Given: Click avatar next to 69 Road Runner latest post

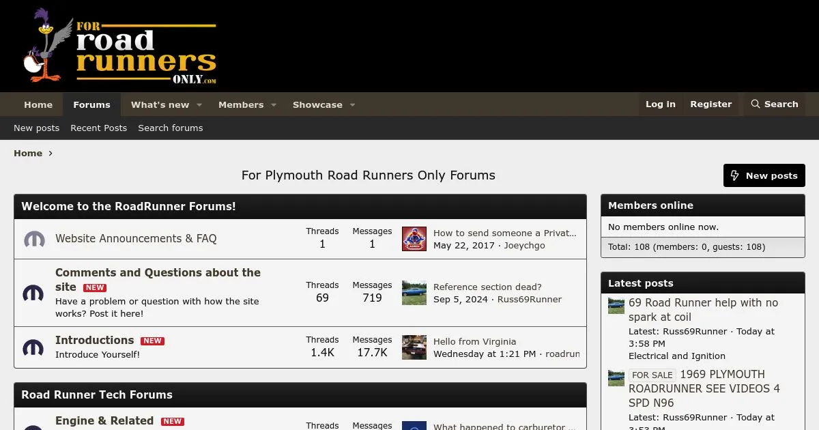Looking at the screenshot, I should pos(616,306).
